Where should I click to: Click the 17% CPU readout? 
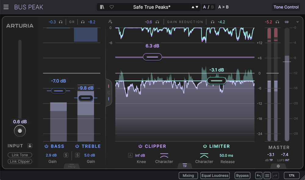click(291, 175)
